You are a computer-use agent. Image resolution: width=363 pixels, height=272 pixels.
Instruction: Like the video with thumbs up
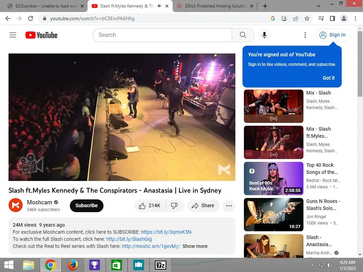point(150,206)
